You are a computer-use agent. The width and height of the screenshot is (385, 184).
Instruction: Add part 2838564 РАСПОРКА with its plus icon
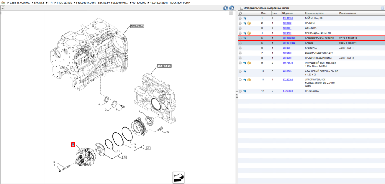[x=240, y=48]
